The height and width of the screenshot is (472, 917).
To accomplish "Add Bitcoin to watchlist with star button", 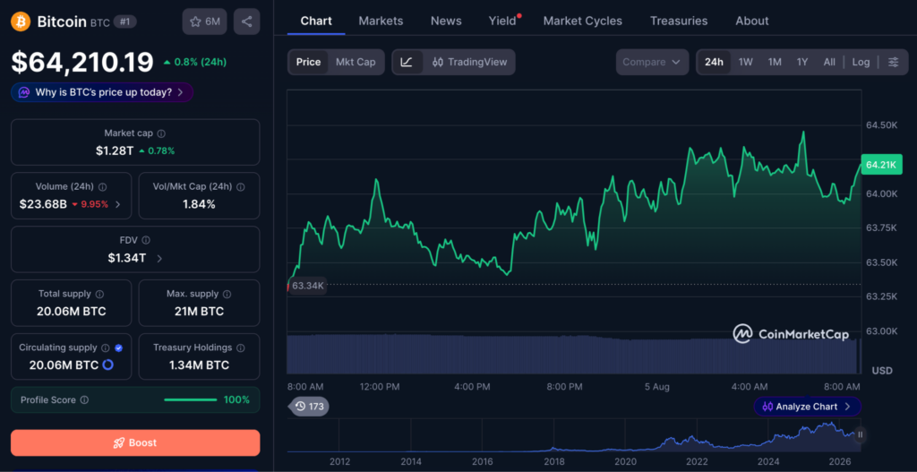I will pyautogui.click(x=204, y=21).
